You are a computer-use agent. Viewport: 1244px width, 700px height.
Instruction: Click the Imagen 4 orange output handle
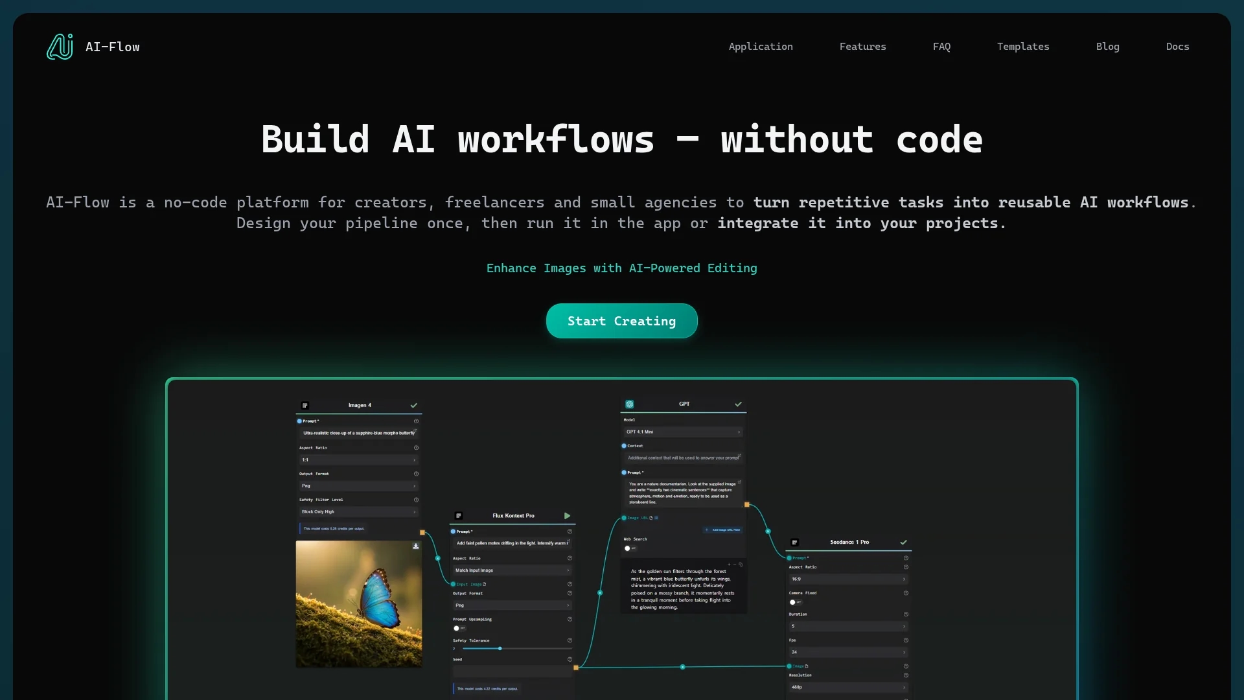tap(422, 533)
